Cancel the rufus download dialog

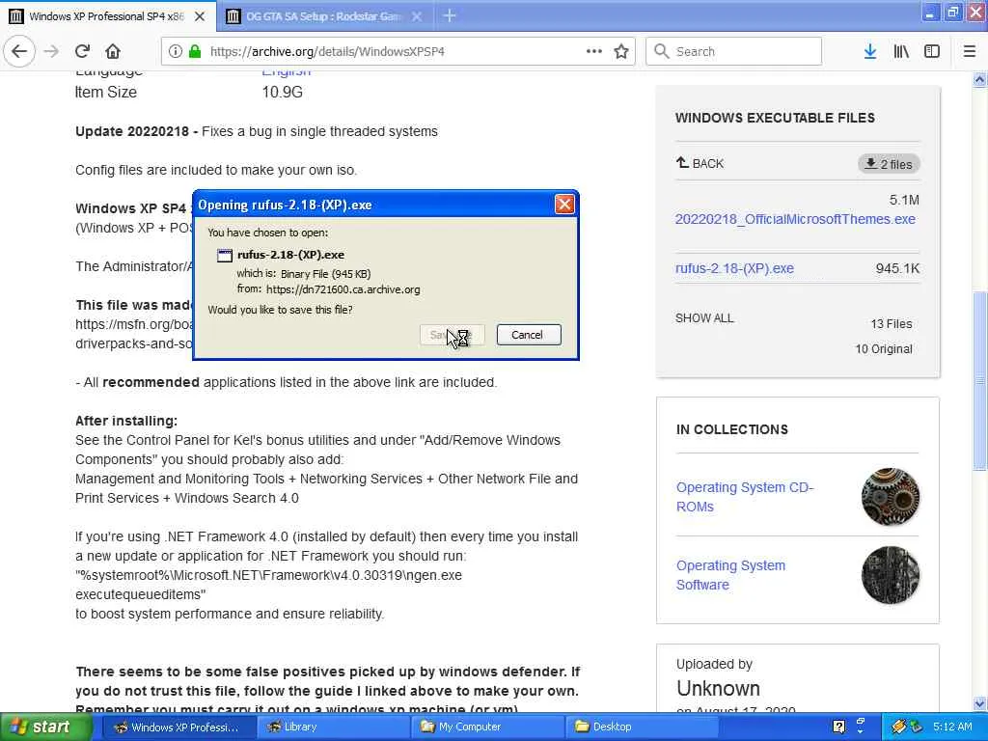(x=528, y=335)
